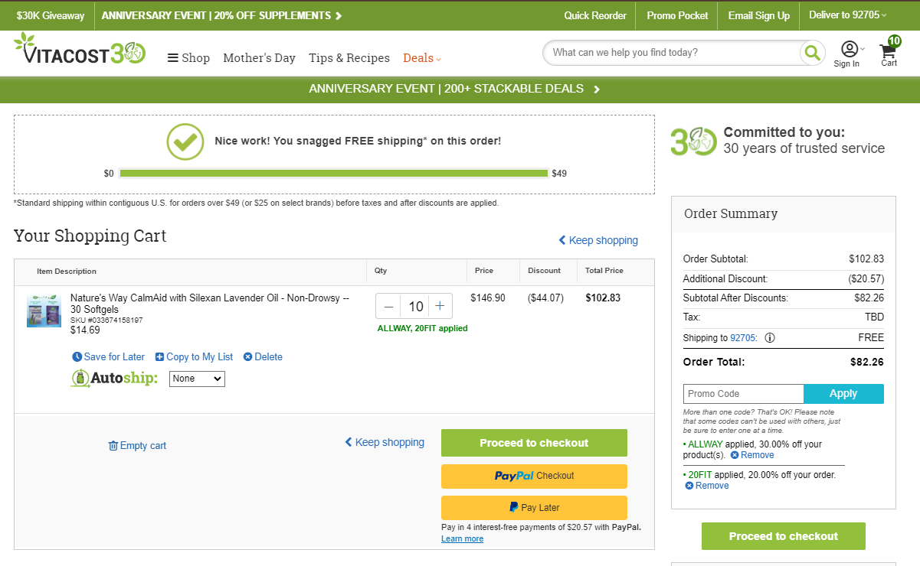Click Quick Reorder in top bar

pyautogui.click(x=595, y=15)
